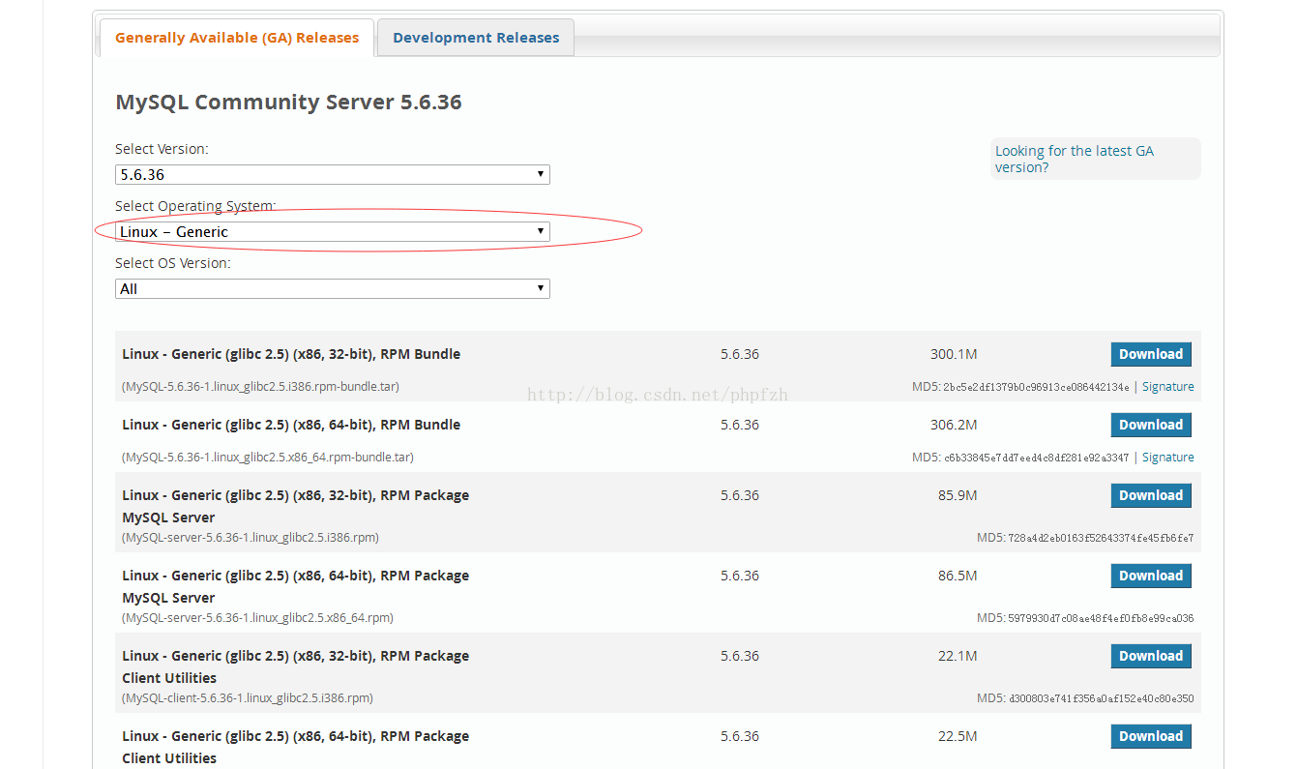
Task: Download the 32-bit MySQL Server RPM Package
Action: click(x=1151, y=495)
